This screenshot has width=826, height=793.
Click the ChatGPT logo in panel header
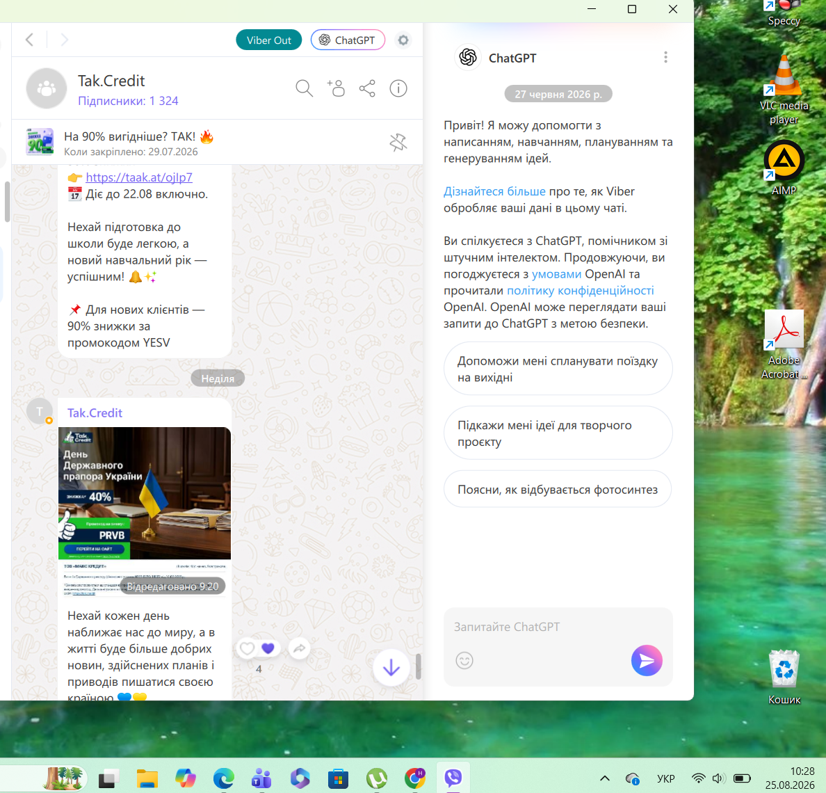coord(467,57)
